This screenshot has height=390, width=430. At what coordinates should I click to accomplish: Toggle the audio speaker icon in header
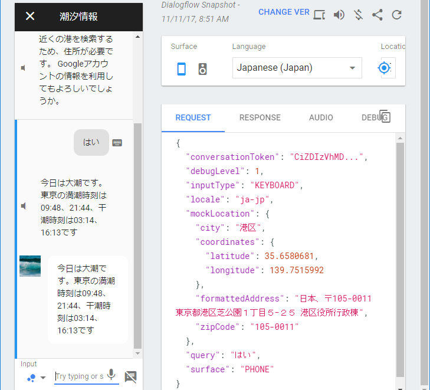[x=339, y=15]
